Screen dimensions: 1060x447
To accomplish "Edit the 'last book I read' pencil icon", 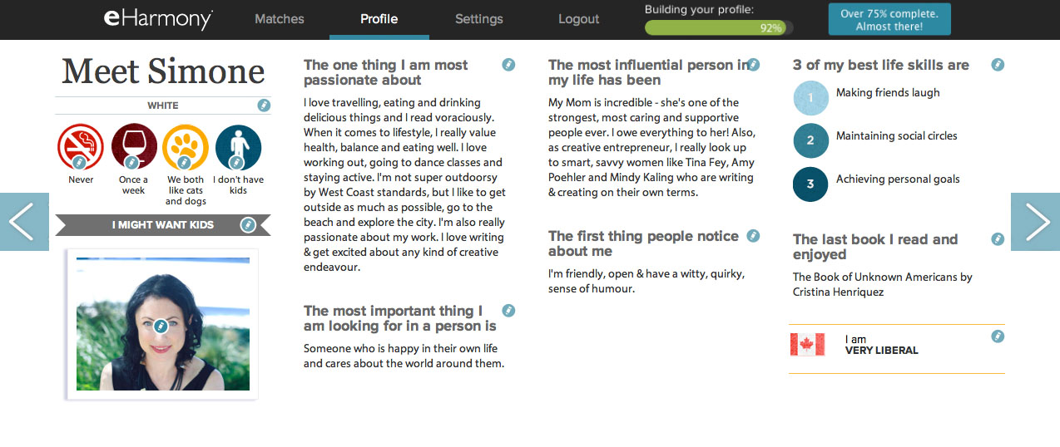I will pos(998,239).
